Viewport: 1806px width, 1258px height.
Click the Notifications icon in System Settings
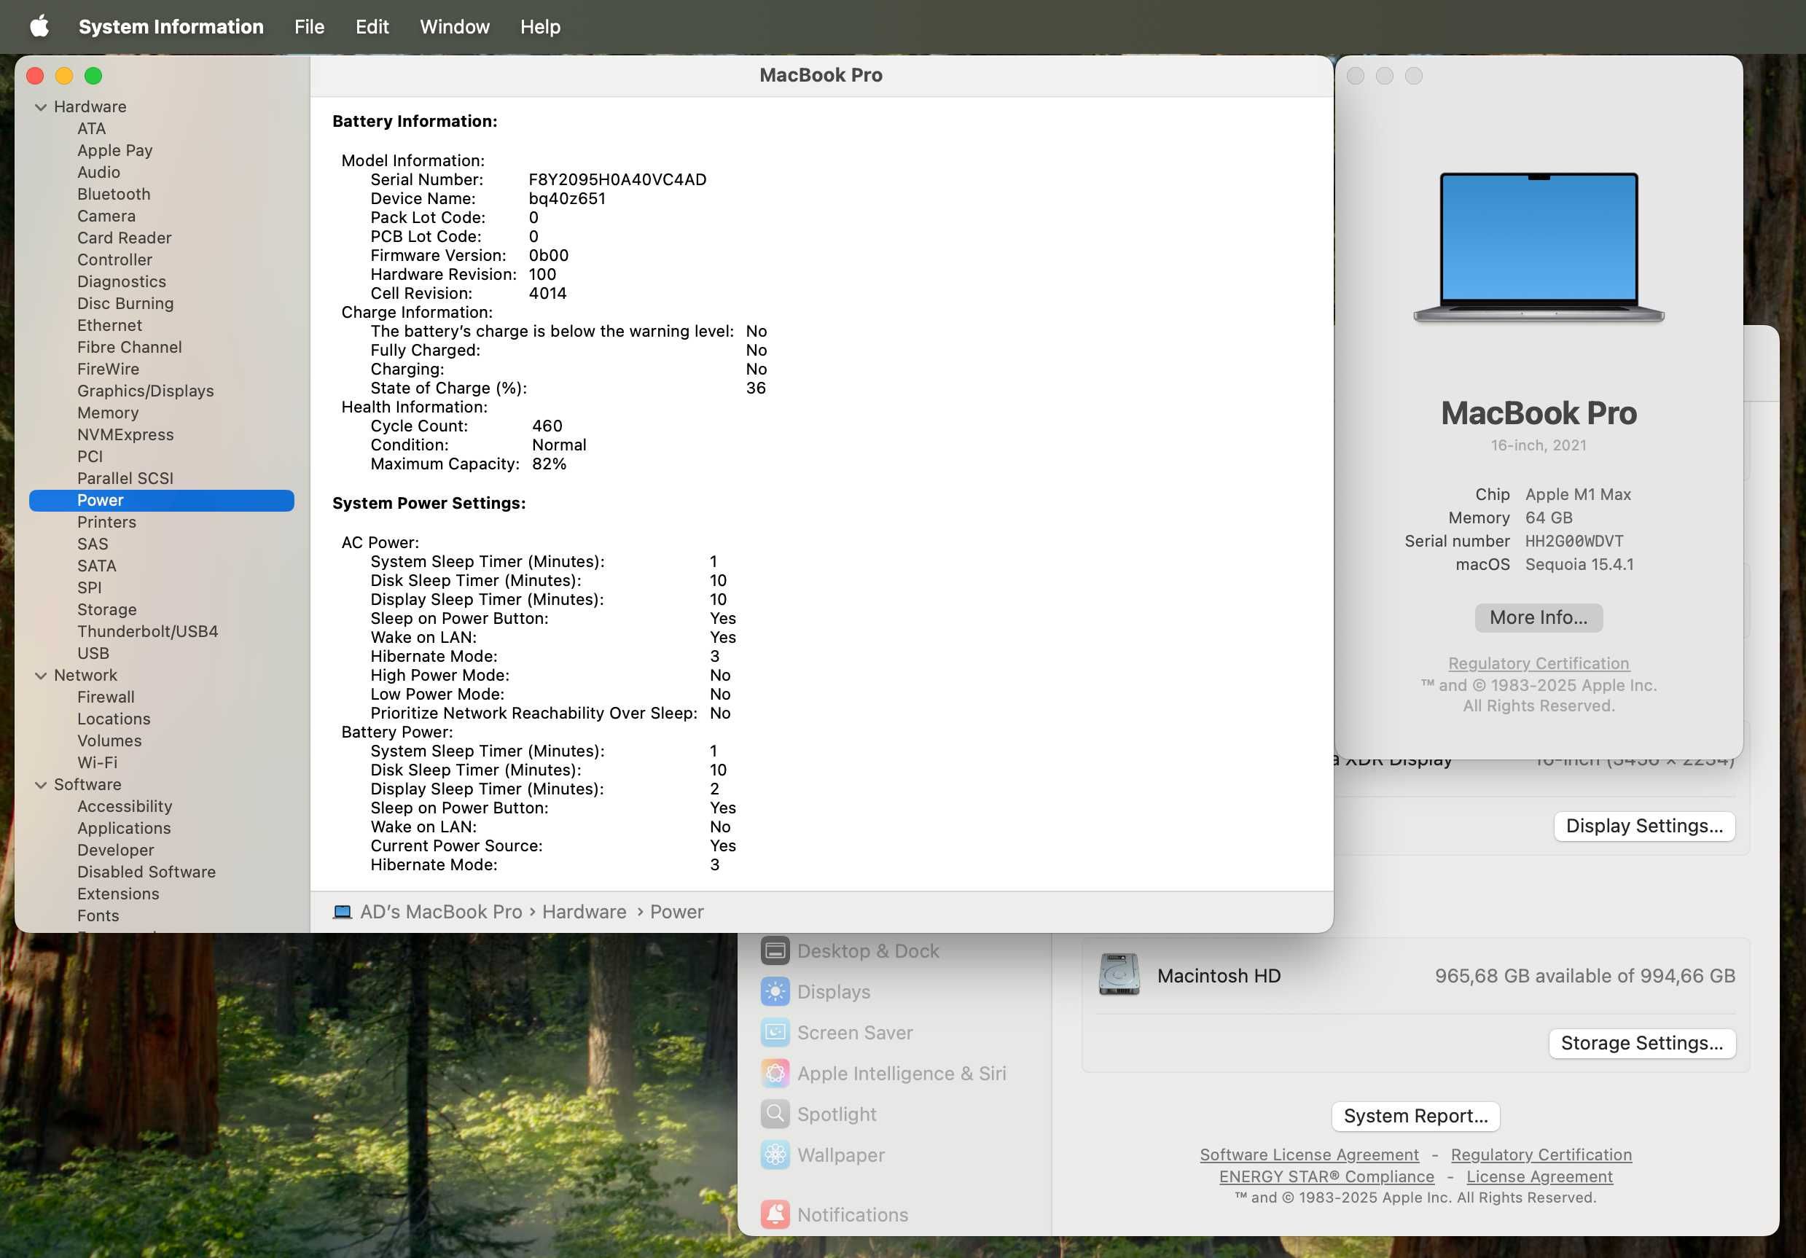(x=775, y=1215)
